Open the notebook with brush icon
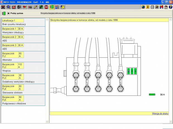 coord(157,7)
